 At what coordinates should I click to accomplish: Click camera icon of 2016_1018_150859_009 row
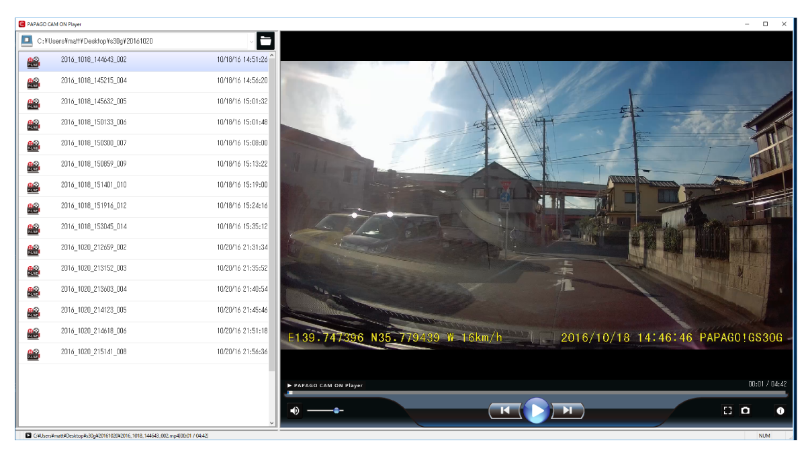(33, 166)
